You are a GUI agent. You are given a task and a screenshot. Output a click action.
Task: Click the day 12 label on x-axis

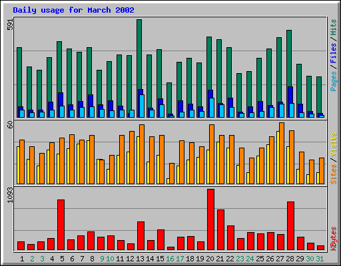[130, 259]
